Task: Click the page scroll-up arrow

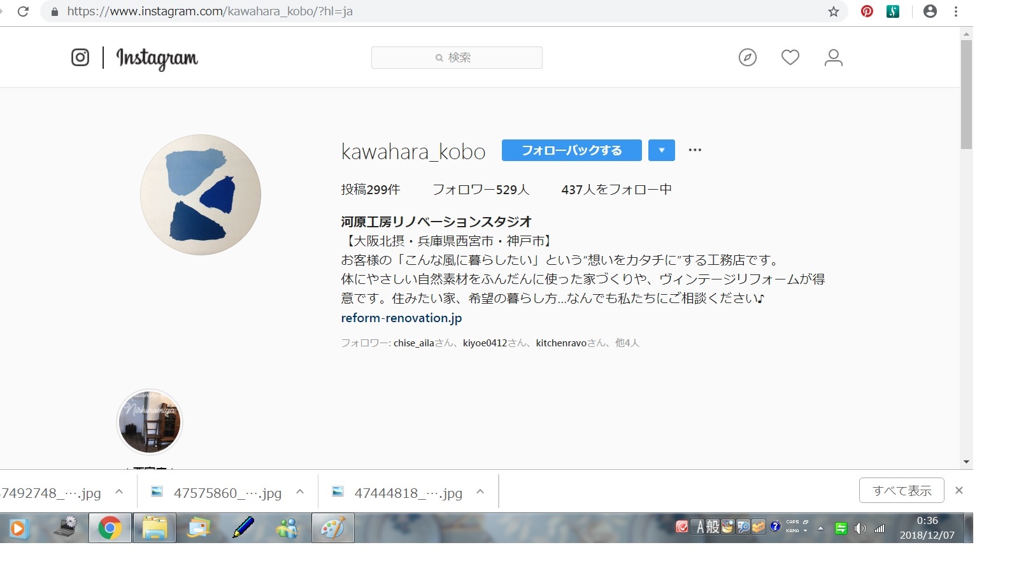Action: [x=966, y=34]
